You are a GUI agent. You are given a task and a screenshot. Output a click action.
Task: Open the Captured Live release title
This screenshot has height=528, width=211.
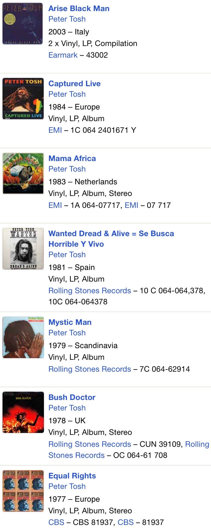74,84
